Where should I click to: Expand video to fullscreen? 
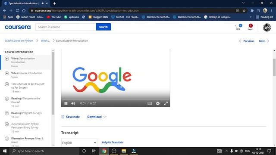[x=166, y=103]
